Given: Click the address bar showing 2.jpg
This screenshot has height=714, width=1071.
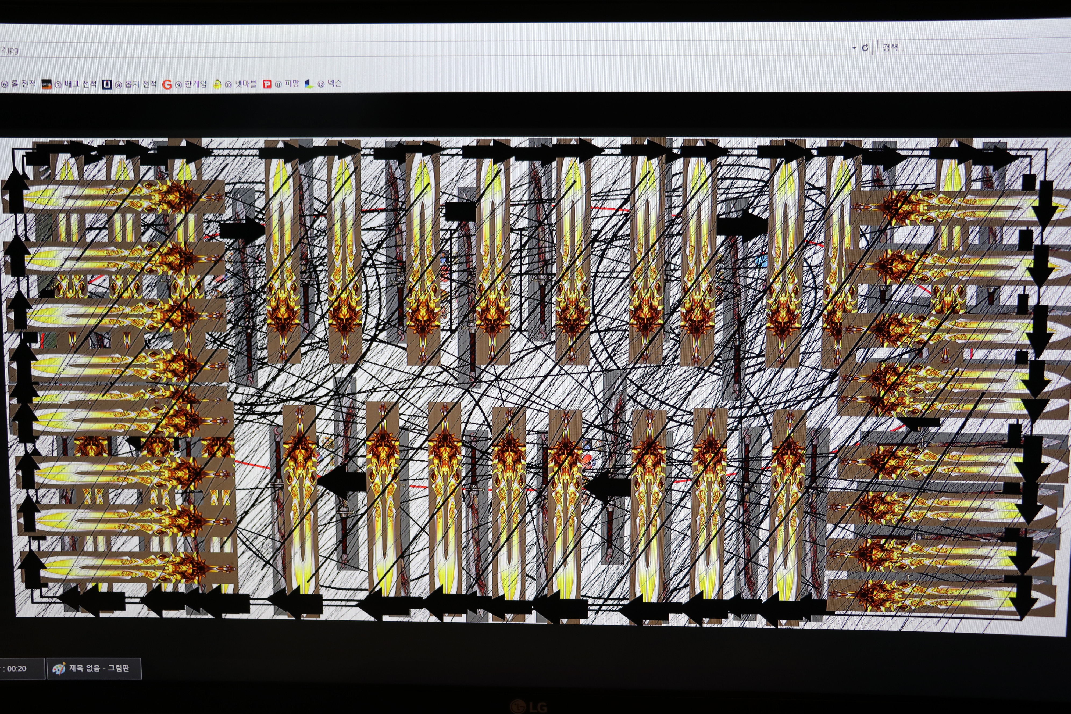Looking at the screenshot, I should [x=410, y=49].
